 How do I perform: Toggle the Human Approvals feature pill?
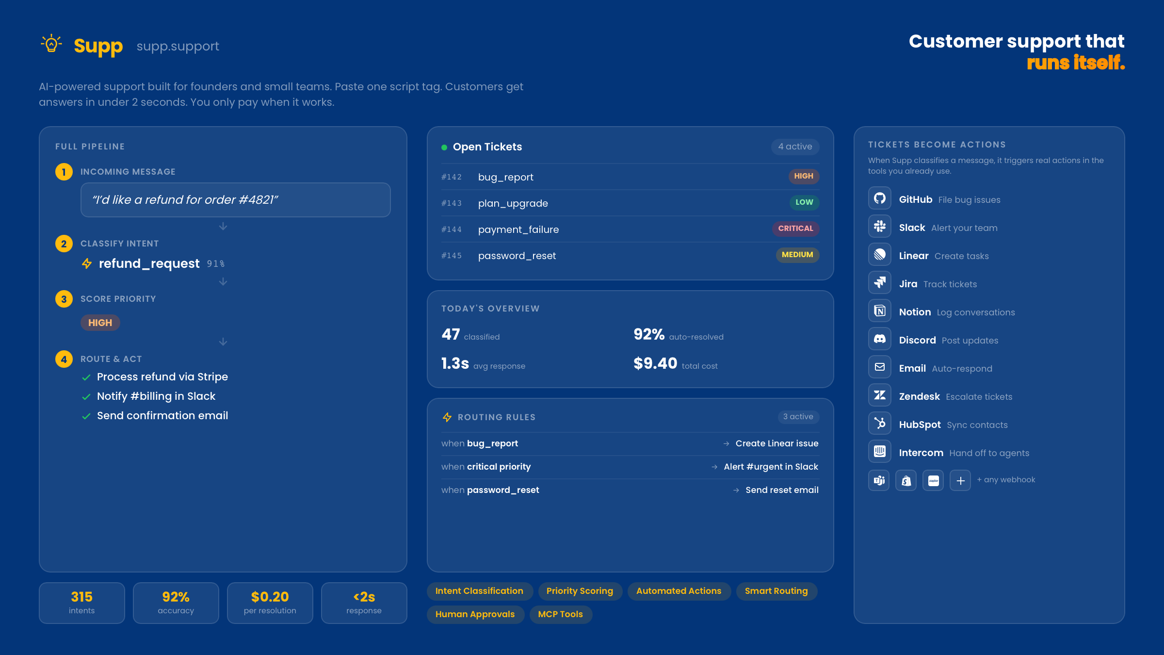(475, 614)
